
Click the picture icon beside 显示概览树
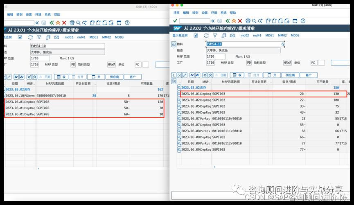tap(196, 36)
